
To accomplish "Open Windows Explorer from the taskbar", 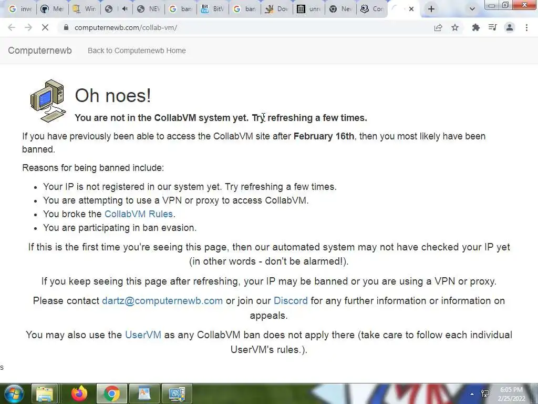I will click(x=45, y=394).
